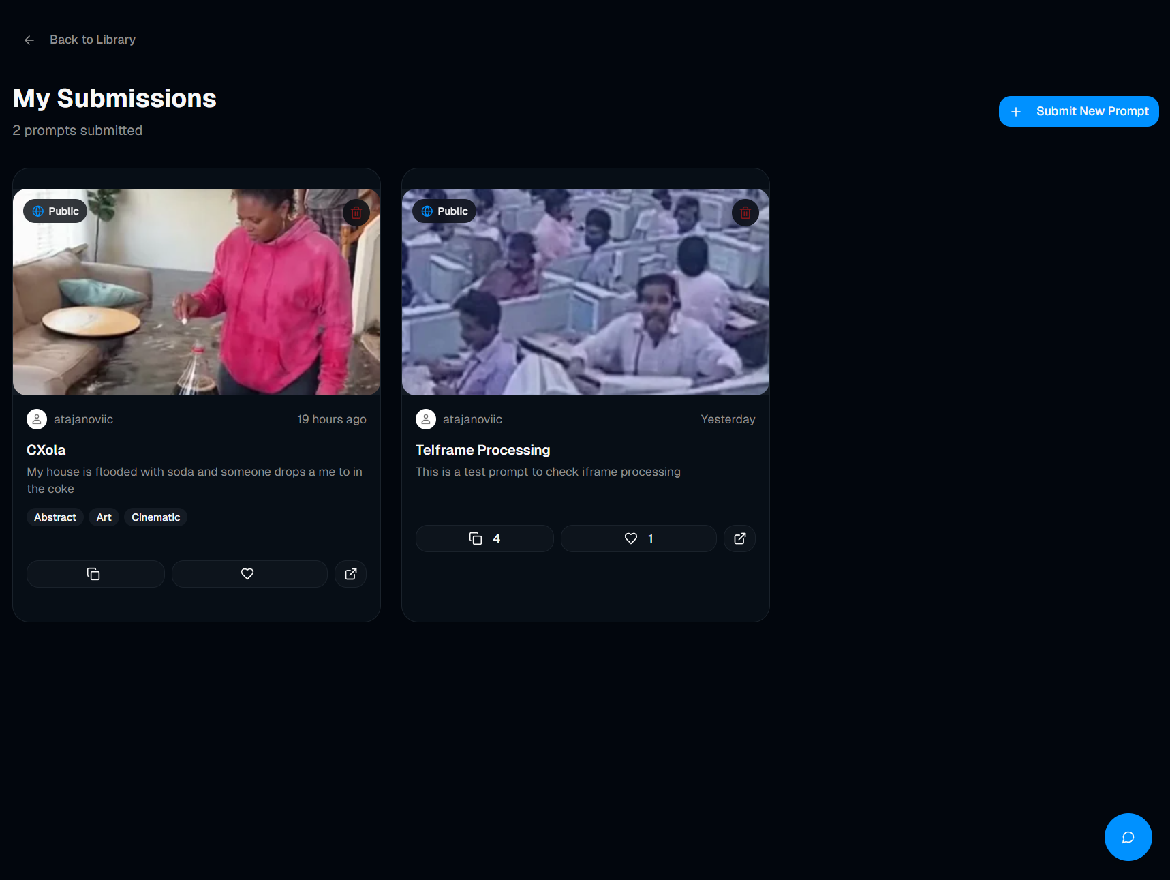Toggle Public visibility badge on CXola

pos(55,211)
